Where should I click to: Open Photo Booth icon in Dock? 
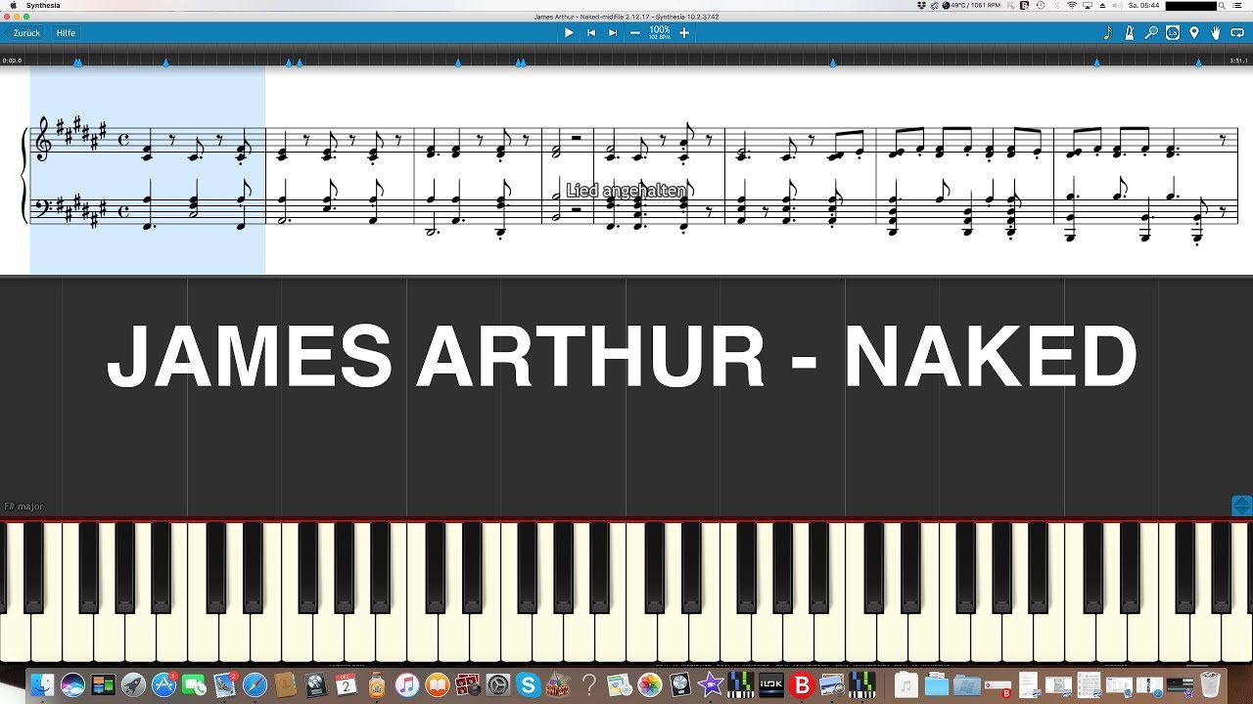coord(468,685)
